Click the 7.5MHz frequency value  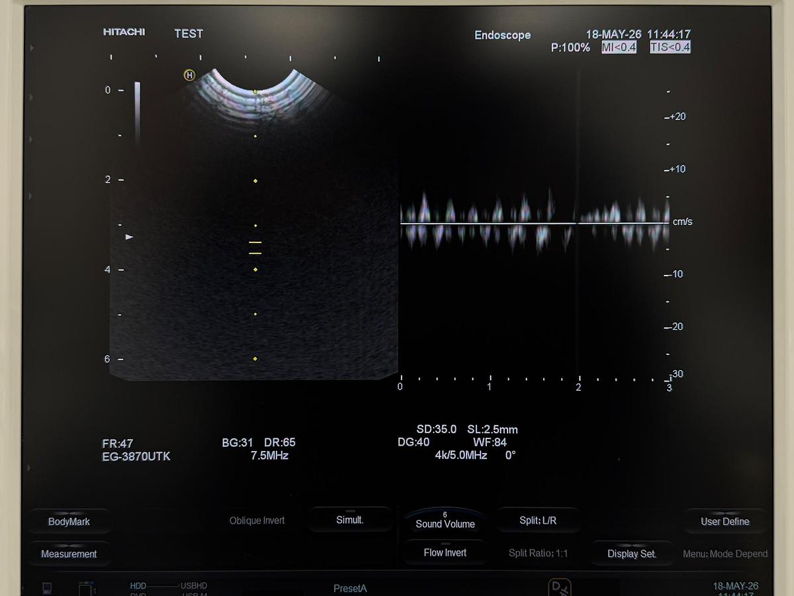click(269, 456)
